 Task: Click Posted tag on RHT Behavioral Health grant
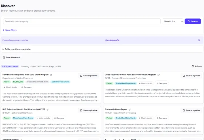(7, 118)
